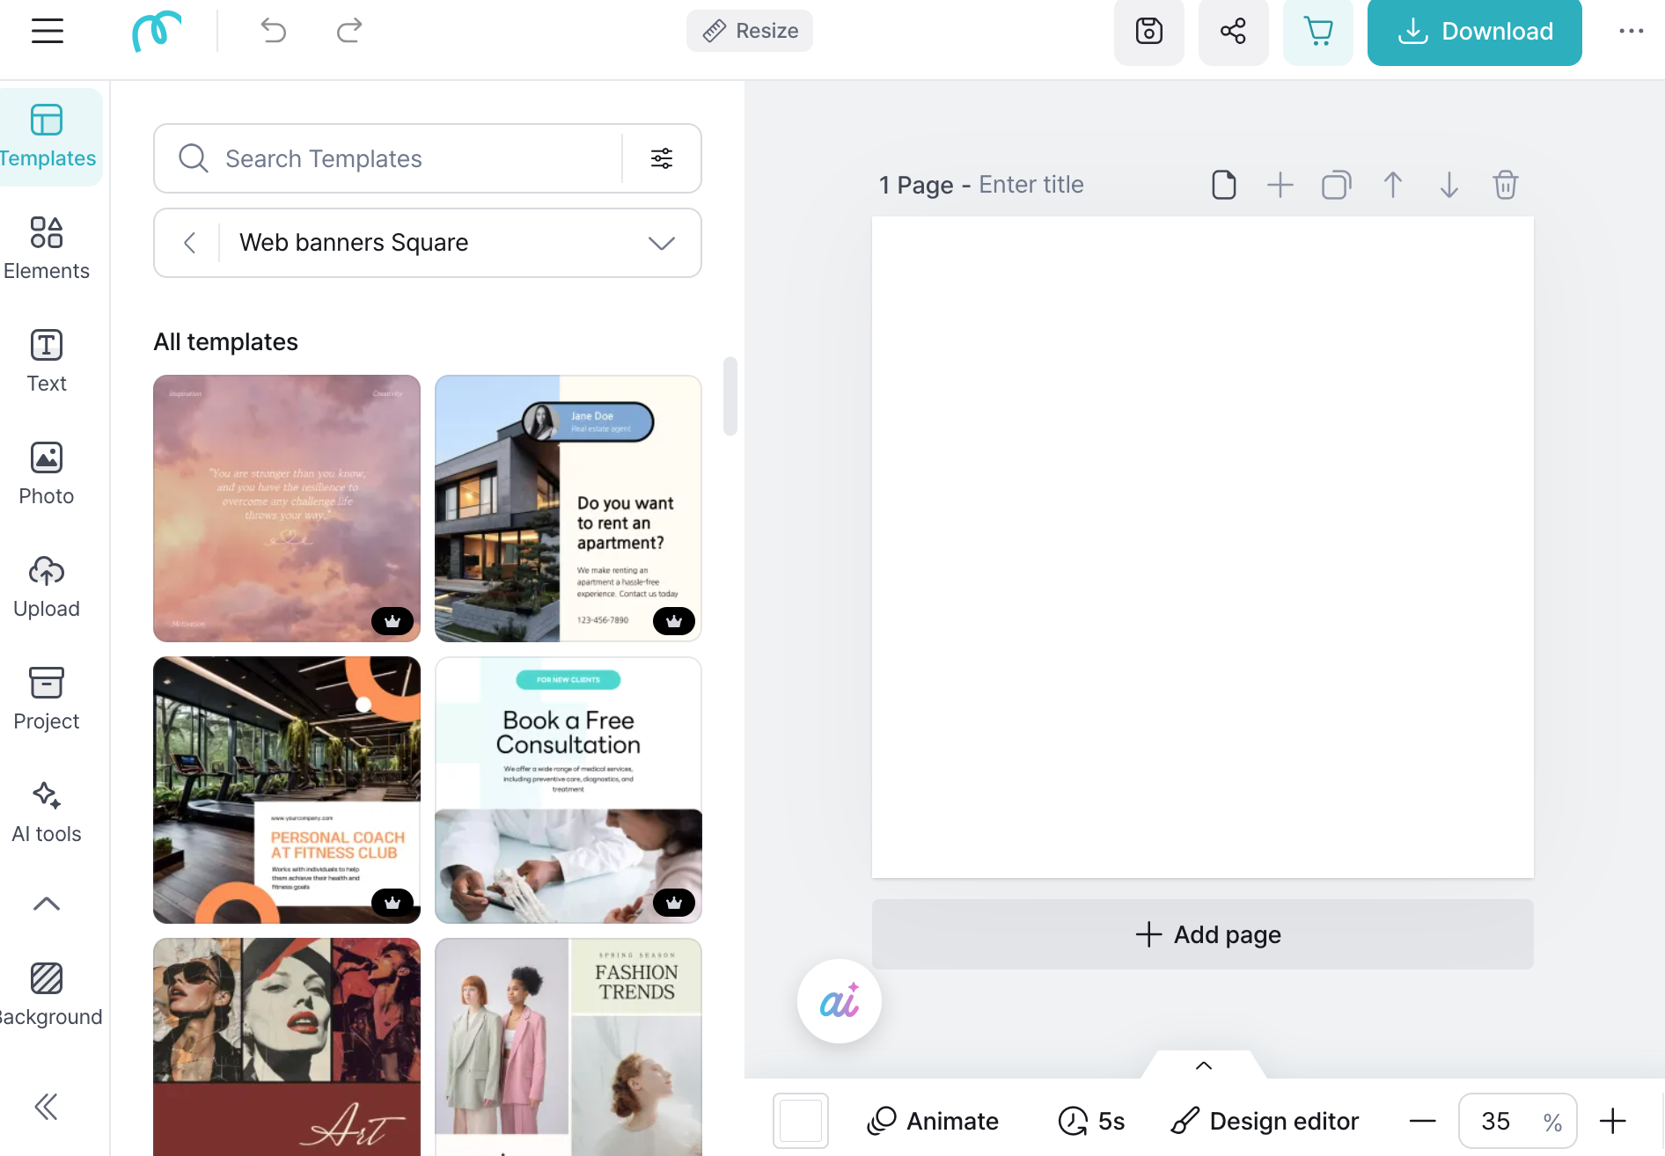
Task: Open the Project panel
Action: click(47, 699)
